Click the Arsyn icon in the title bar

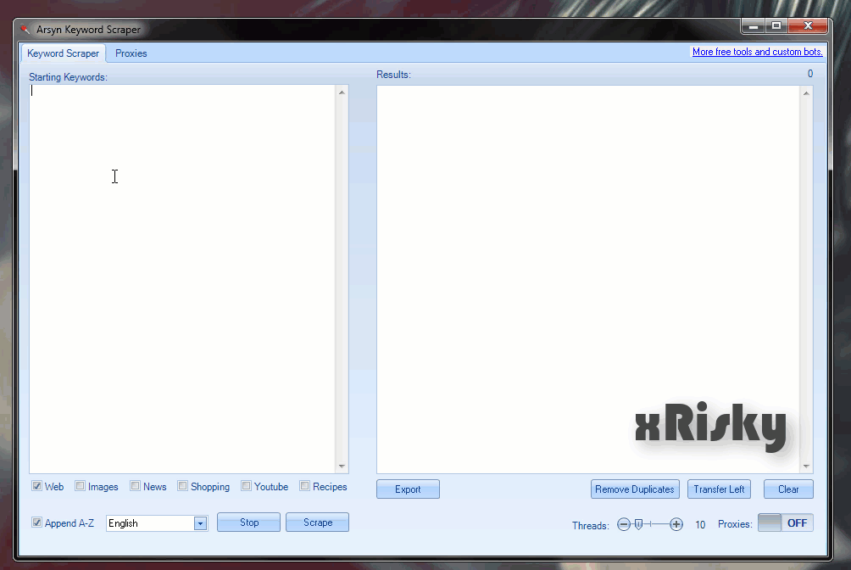25,29
